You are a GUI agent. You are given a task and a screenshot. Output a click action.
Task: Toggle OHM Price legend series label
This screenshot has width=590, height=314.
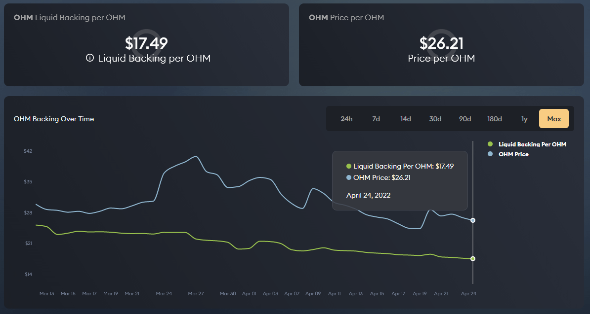pos(513,154)
